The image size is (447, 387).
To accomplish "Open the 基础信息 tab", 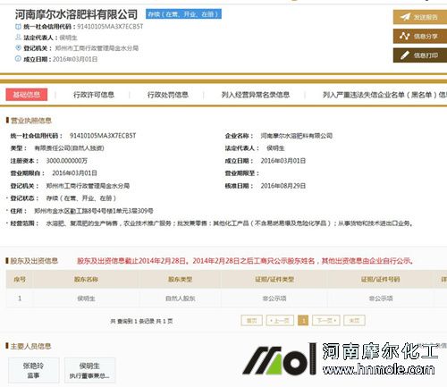I will (27, 95).
